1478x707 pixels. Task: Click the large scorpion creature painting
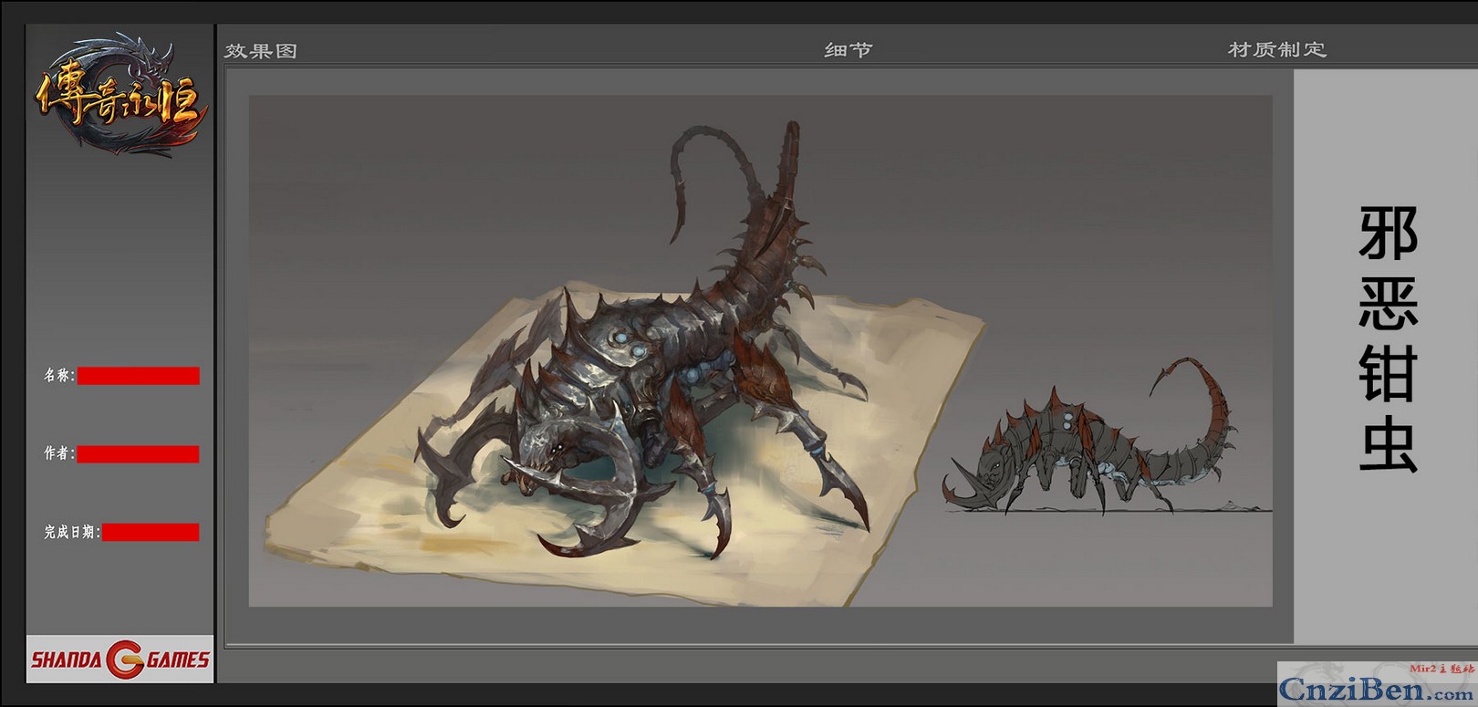pyautogui.click(x=643, y=339)
